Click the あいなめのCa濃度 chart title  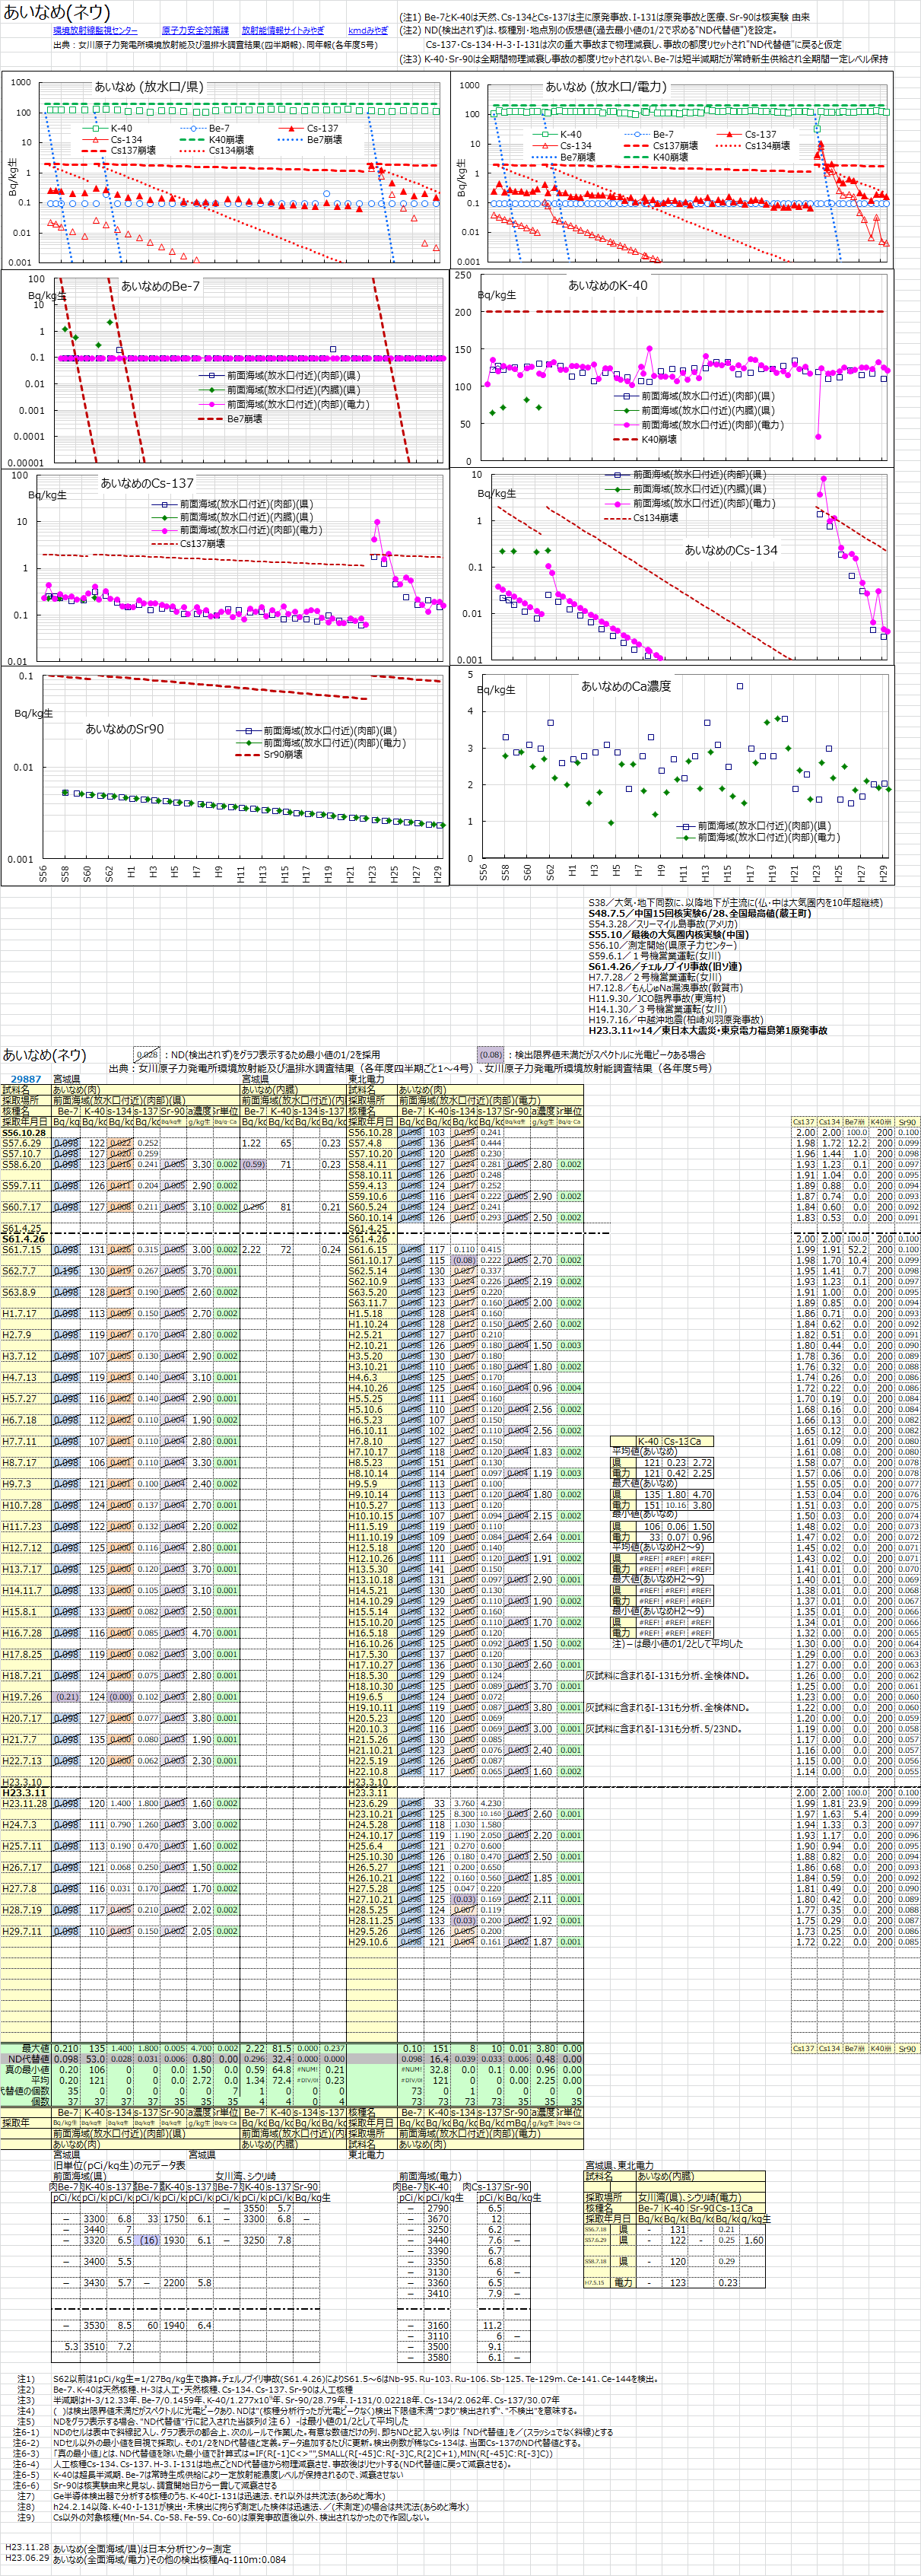[x=626, y=686]
